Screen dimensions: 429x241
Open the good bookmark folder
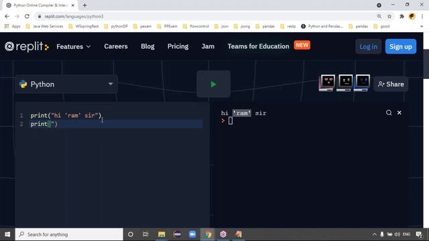(x=381, y=26)
